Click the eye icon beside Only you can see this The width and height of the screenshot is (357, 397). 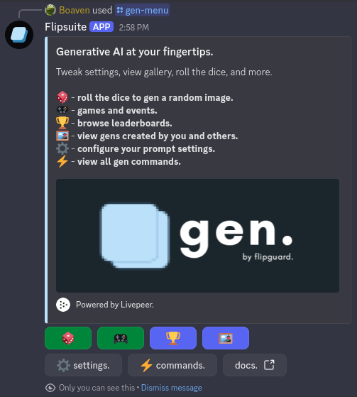pyautogui.click(x=50, y=388)
